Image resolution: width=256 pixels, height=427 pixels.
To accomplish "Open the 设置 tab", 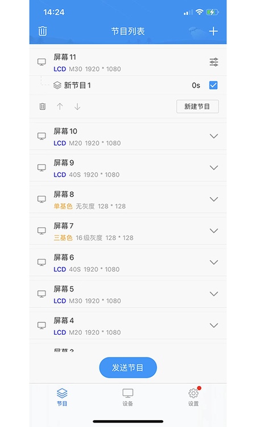I will 193,397.
